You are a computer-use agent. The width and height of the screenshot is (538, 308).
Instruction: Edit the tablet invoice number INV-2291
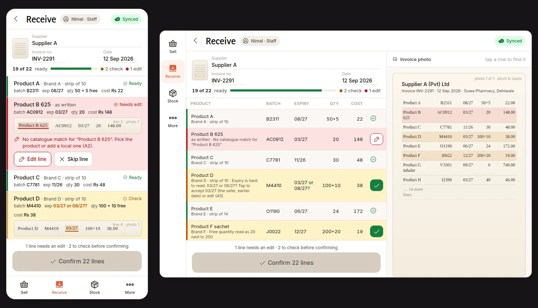[x=228, y=81]
